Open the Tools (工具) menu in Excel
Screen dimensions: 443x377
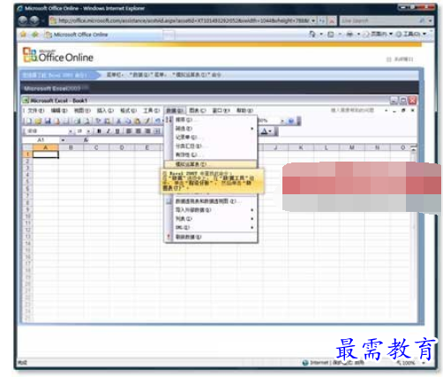[x=151, y=110]
